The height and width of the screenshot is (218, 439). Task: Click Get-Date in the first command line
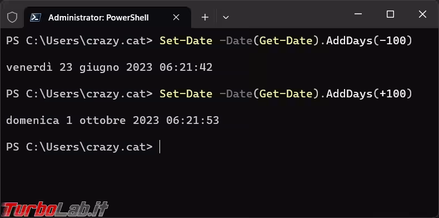286,41
